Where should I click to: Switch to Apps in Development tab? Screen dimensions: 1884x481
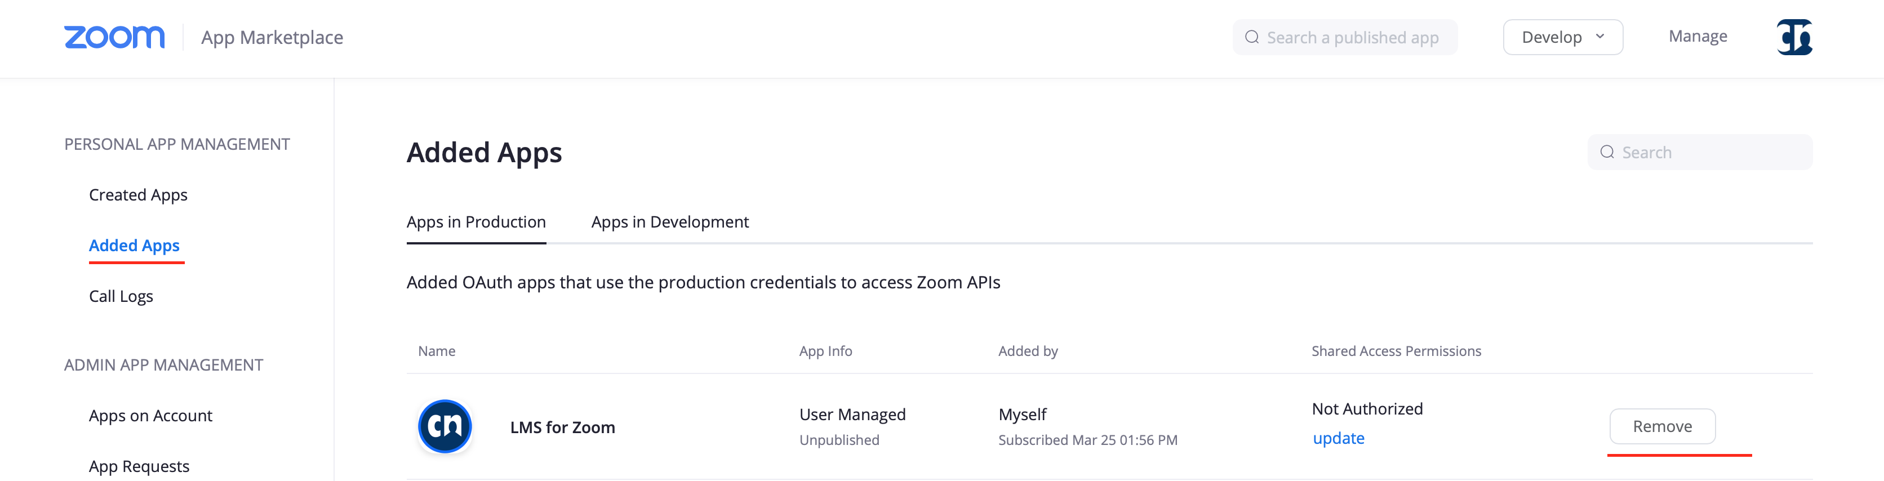(x=670, y=222)
